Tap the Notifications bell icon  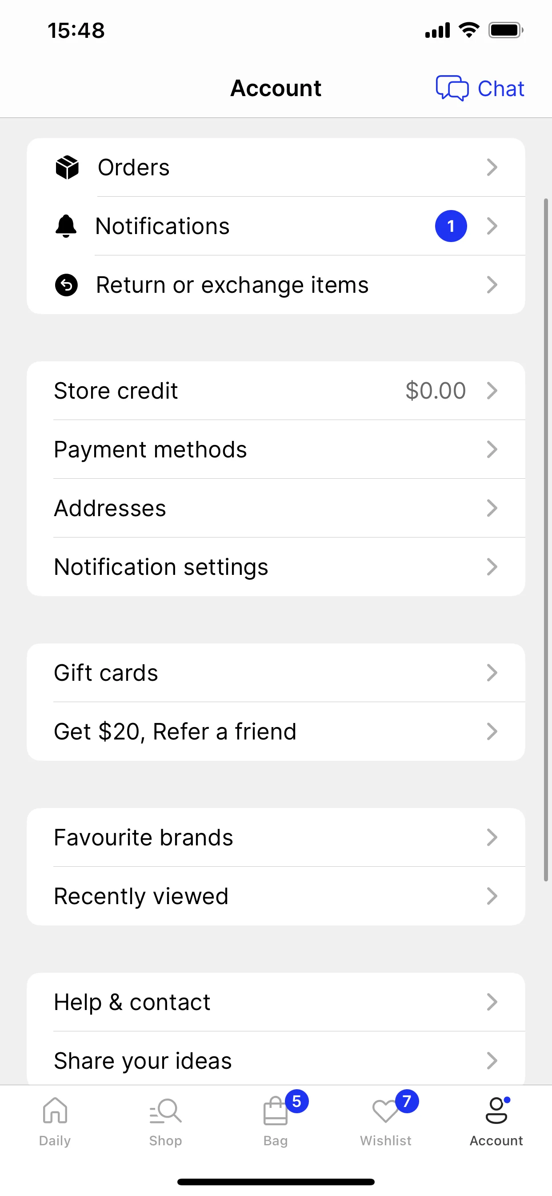pos(66,226)
